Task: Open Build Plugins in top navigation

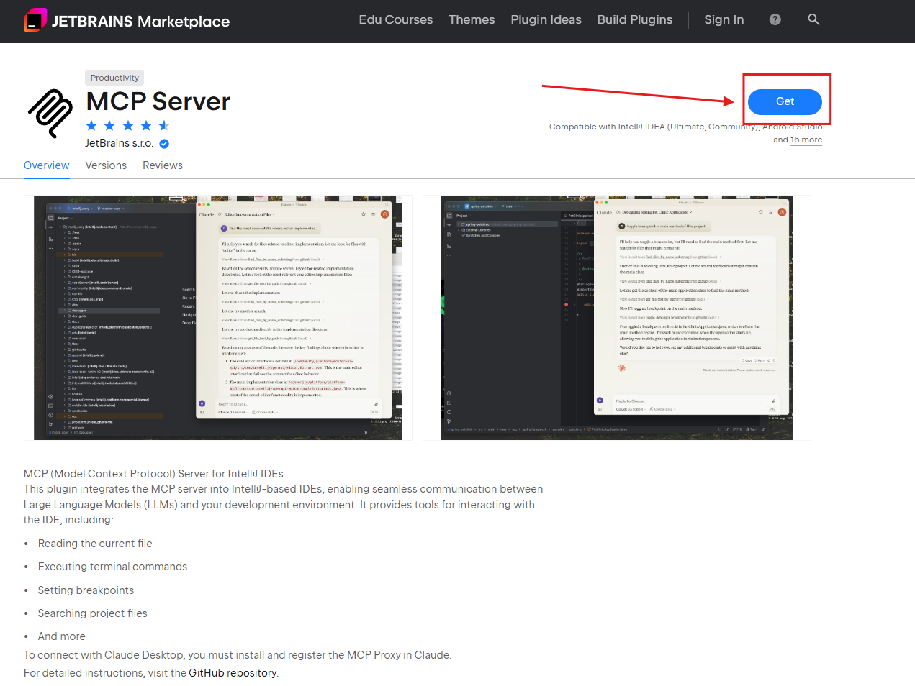Action: click(635, 19)
